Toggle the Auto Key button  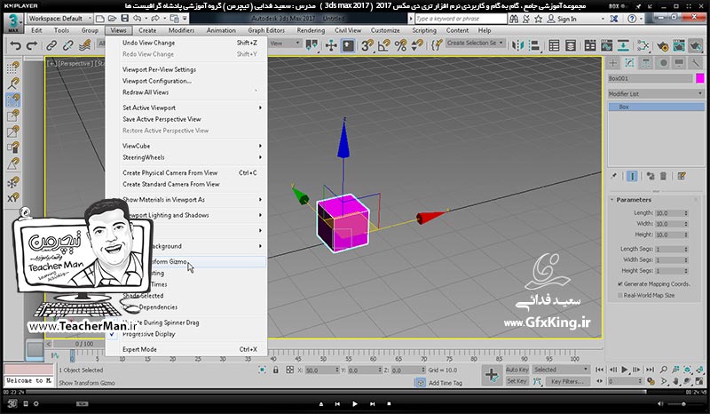tap(517, 370)
